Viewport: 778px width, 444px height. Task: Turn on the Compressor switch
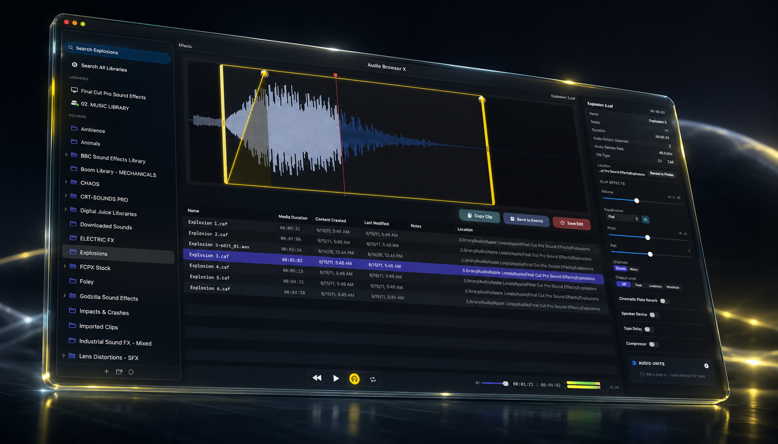(x=653, y=344)
